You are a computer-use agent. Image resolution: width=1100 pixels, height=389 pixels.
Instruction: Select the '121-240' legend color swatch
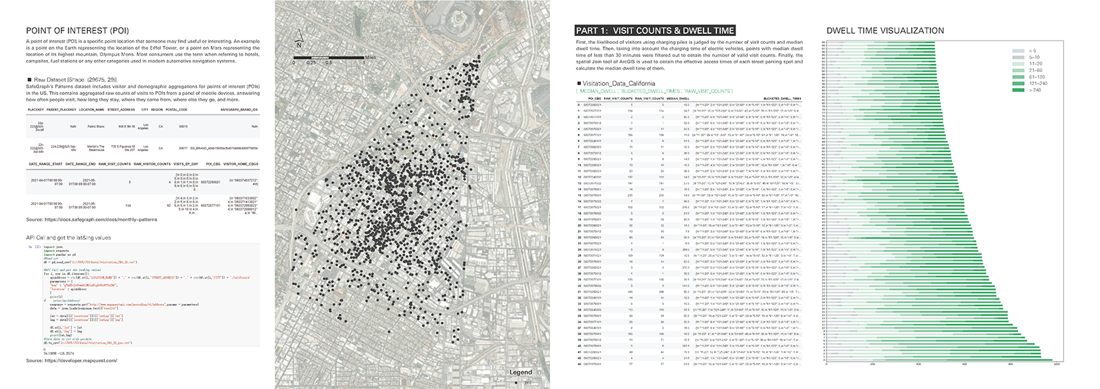coord(1018,83)
